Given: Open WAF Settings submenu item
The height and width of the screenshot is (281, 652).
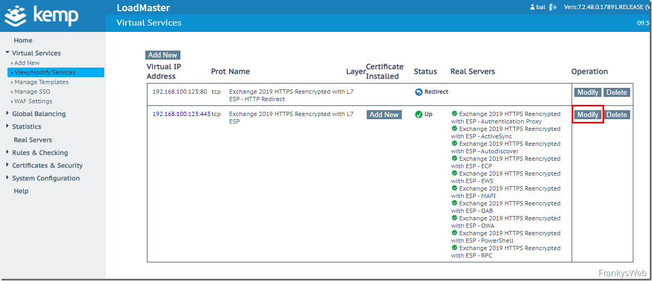Looking at the screenshot, I should click(33, 101).
